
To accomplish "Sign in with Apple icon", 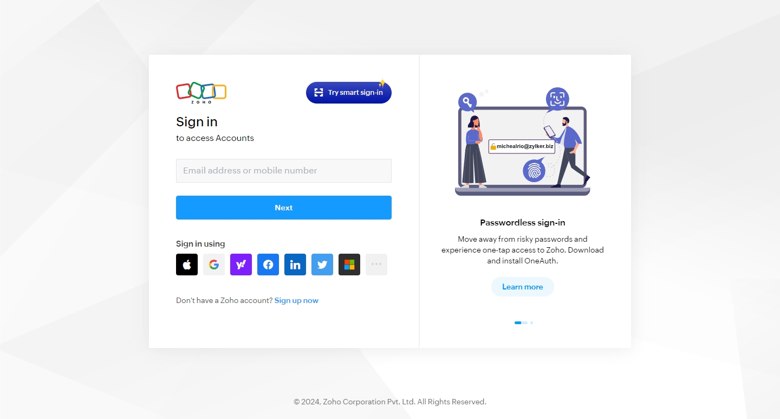I will 187,265.
